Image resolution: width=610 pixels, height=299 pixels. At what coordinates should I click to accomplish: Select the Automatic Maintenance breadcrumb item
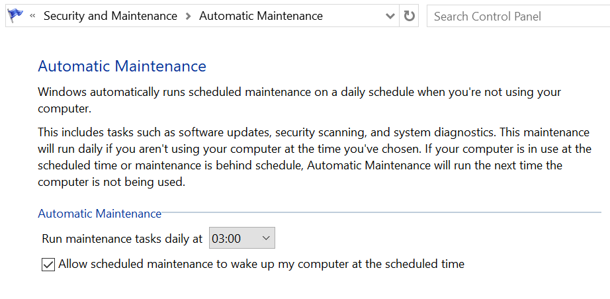261,16
